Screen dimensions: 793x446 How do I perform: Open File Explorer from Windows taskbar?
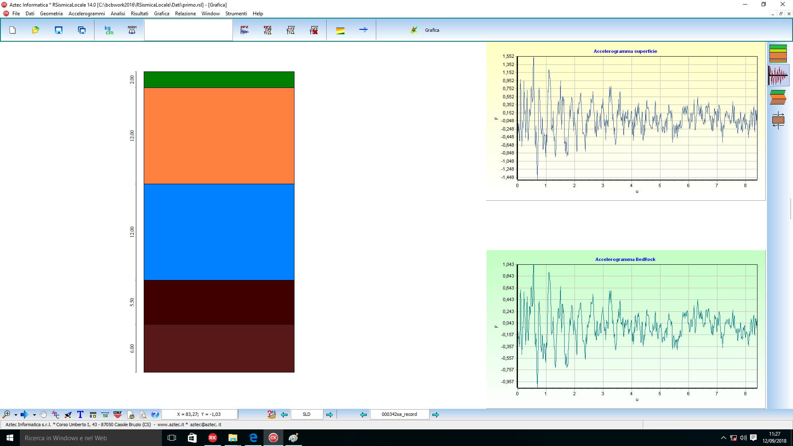tap(233, 438)
